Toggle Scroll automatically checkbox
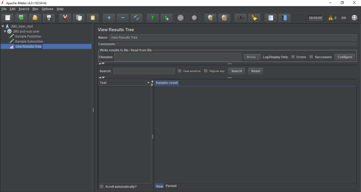The height and width of the screenshot is (192, 361). [x=102, y=186]
